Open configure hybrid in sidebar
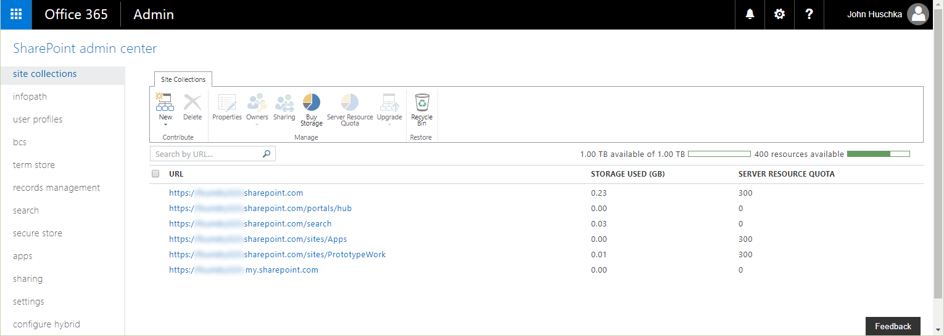 click(46, 324)
